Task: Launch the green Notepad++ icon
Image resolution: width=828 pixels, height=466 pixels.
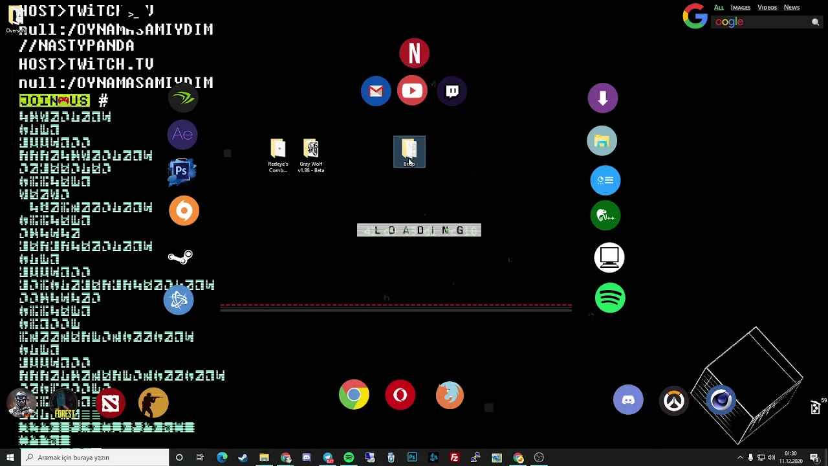Action: [605, 216]
